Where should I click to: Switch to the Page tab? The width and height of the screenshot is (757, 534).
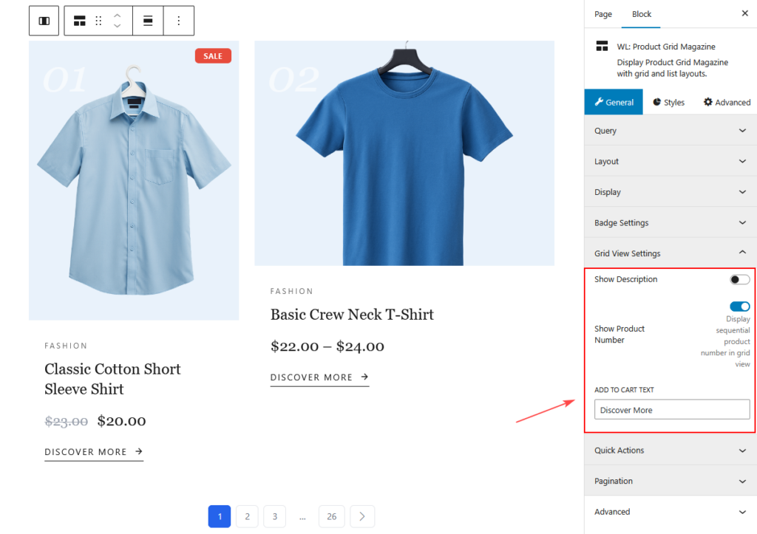click(602, 14)
